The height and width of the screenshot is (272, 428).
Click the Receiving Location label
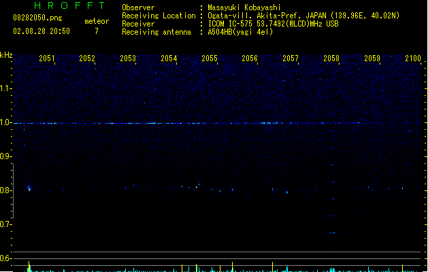click(x=159, y=16)
